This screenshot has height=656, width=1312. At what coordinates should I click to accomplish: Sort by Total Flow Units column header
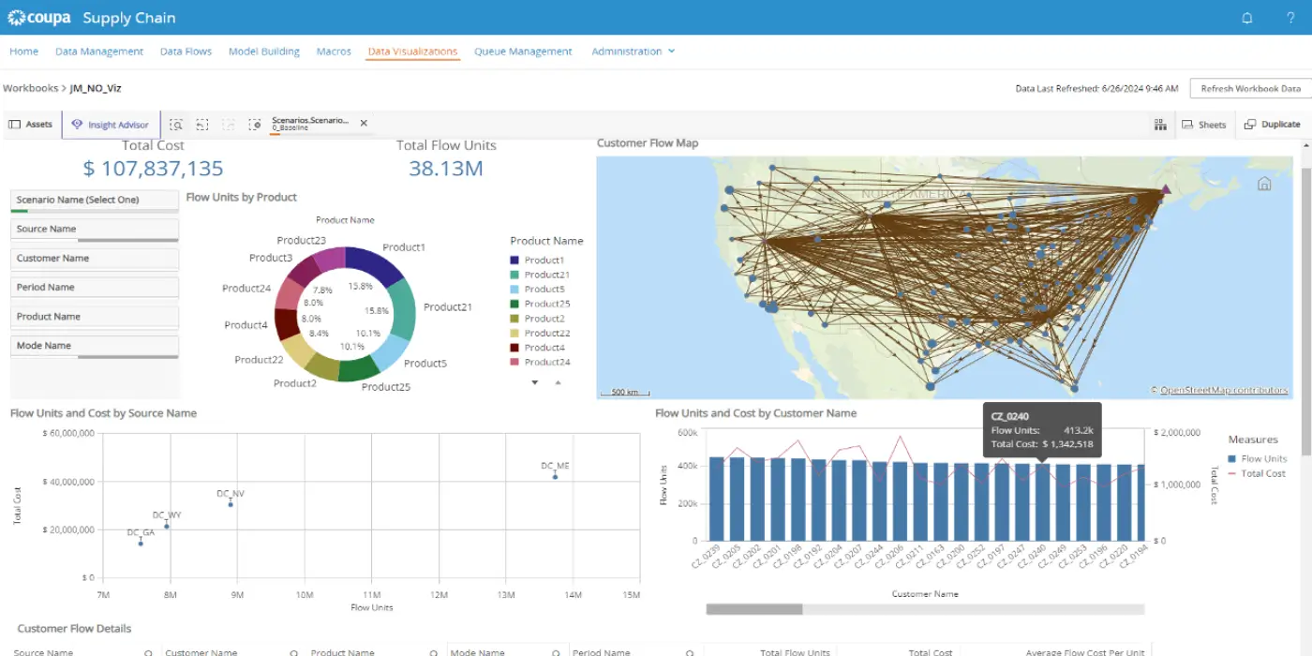click(x=795, y=652)
